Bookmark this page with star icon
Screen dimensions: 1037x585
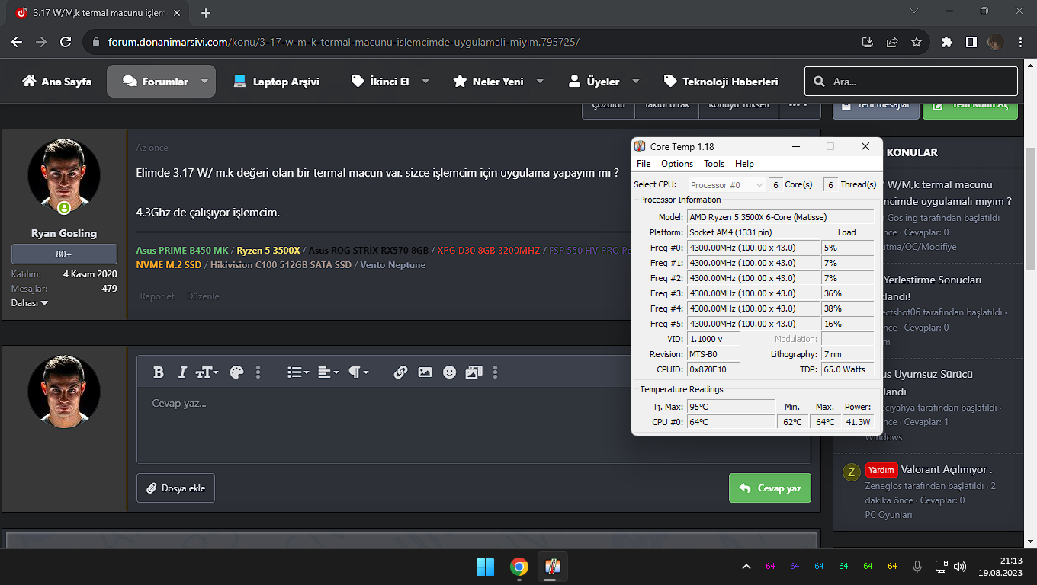[x=917, y=42]
